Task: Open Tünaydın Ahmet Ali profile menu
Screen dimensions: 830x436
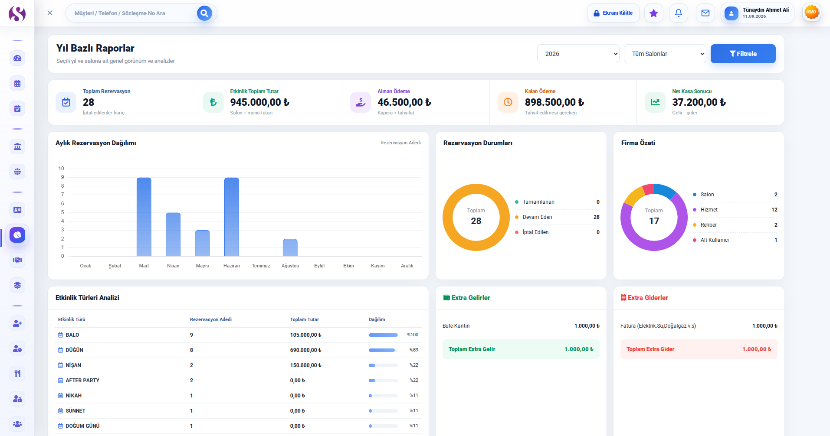Action: point(758,13)
